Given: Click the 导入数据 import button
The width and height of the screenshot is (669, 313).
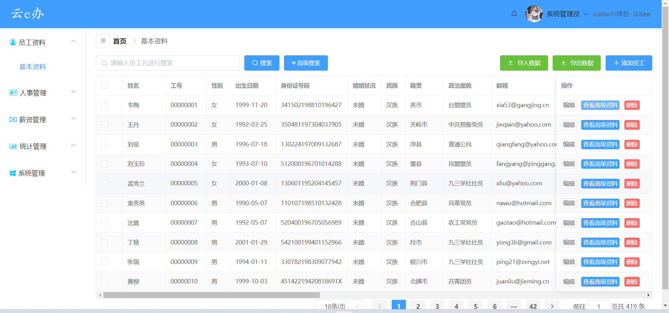Looking at the screenshot, I should tap(524, 63).
